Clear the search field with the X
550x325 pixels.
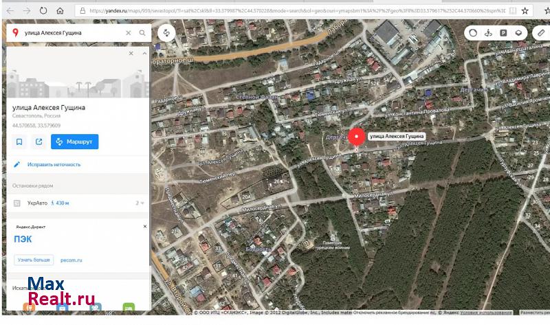(129, 33)
